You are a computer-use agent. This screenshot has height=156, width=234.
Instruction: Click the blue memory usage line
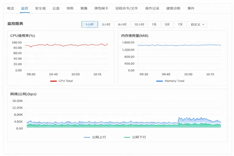click(x=179, y=45)
